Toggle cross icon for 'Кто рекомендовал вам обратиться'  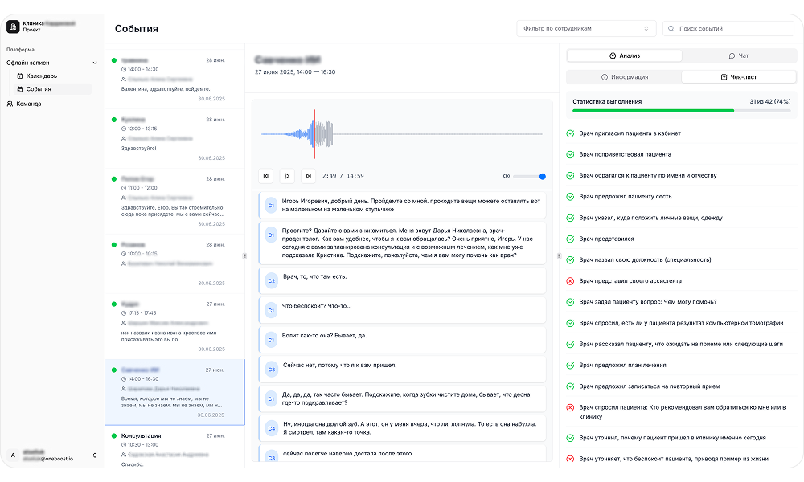(570, 408)
